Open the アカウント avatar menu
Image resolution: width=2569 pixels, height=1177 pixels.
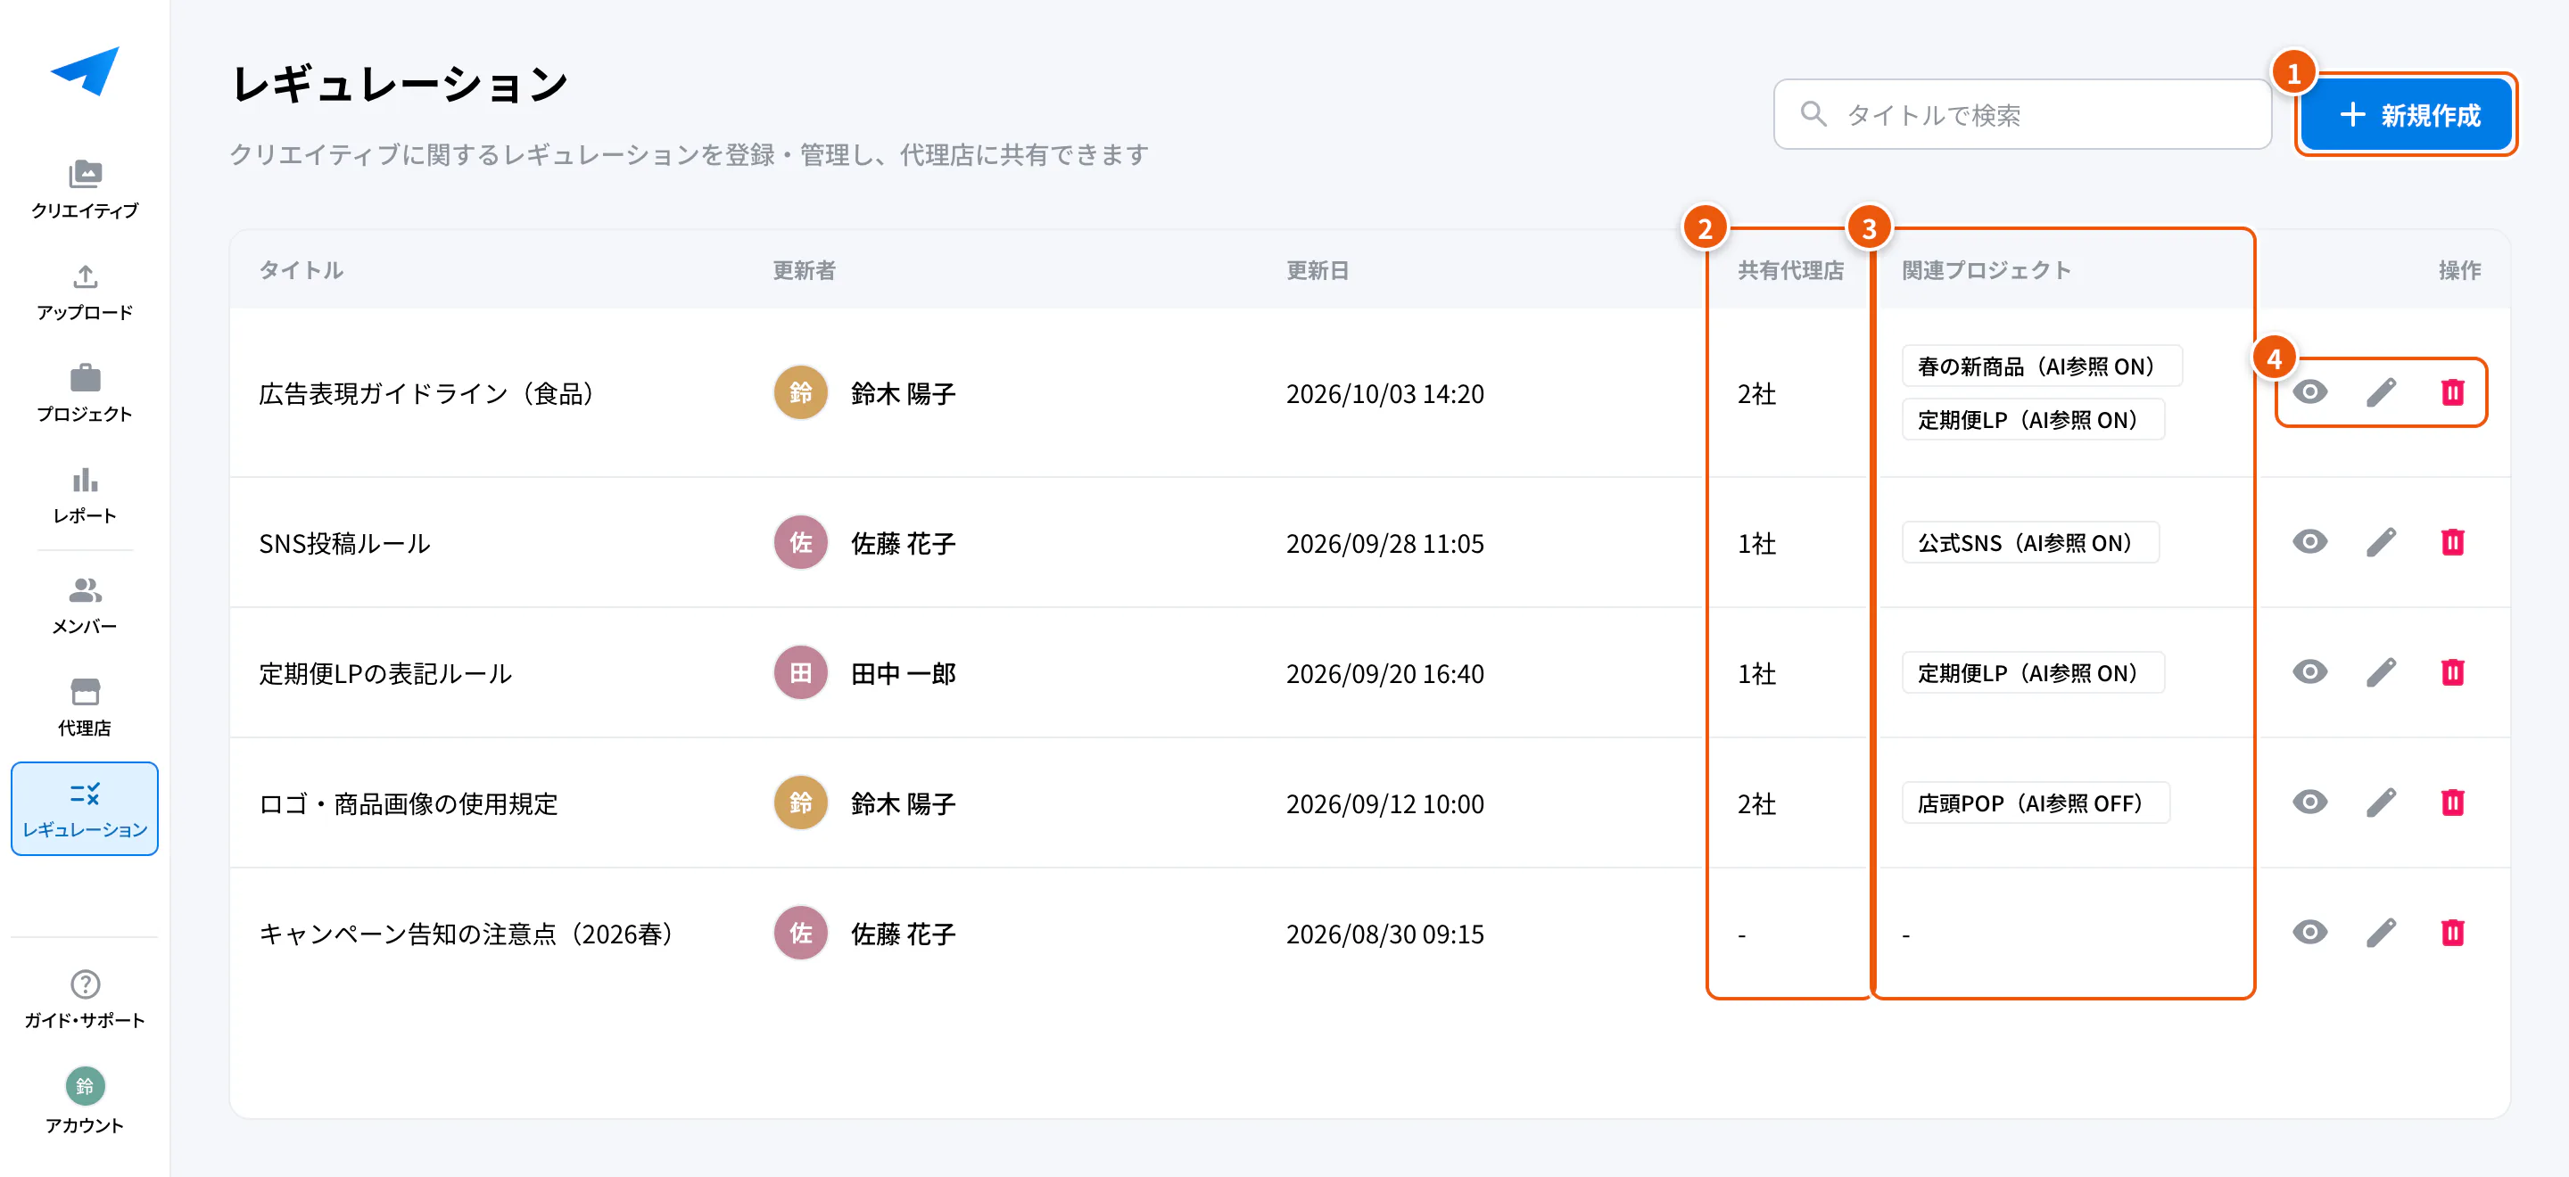point(85,1101)
